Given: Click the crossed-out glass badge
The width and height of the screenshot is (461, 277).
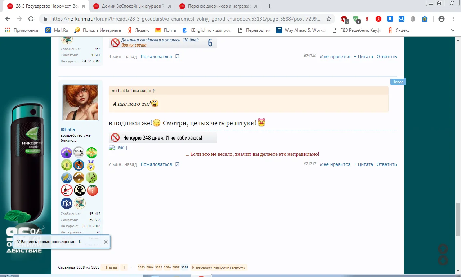Looking at the screenshot, I should pos(79,165).
